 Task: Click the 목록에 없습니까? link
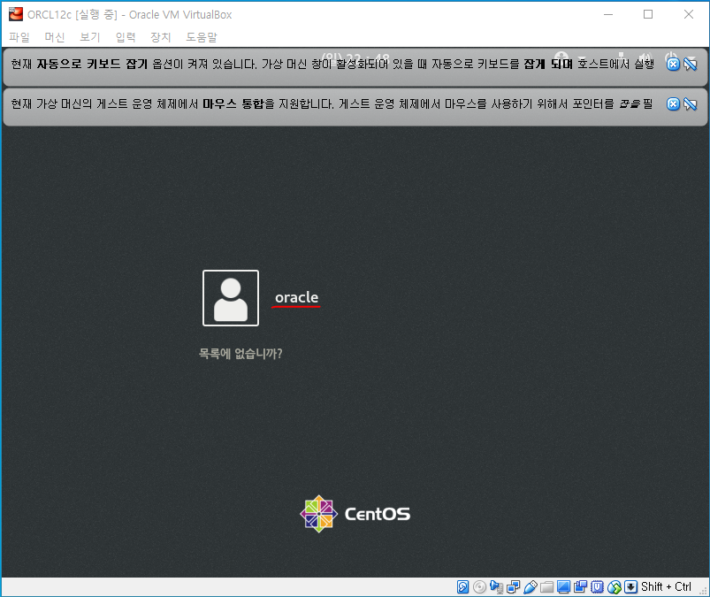click(x=240, y=353)
